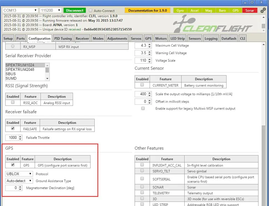Image resolution: width=269 pixels, height=206 pixels.
Task: Open the Motors tab
Action: tap(161, 38)
